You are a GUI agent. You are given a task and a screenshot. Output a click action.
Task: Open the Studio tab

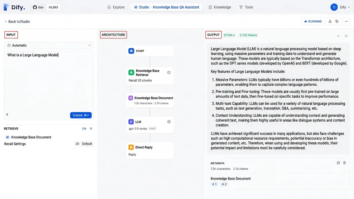pos(142,7)
